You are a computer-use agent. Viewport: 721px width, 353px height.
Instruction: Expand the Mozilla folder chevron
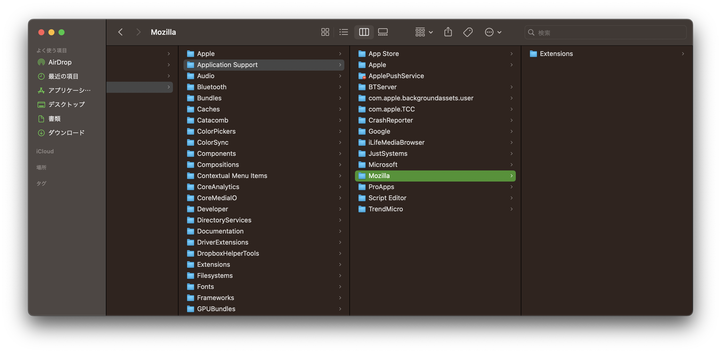coord(511,176)
